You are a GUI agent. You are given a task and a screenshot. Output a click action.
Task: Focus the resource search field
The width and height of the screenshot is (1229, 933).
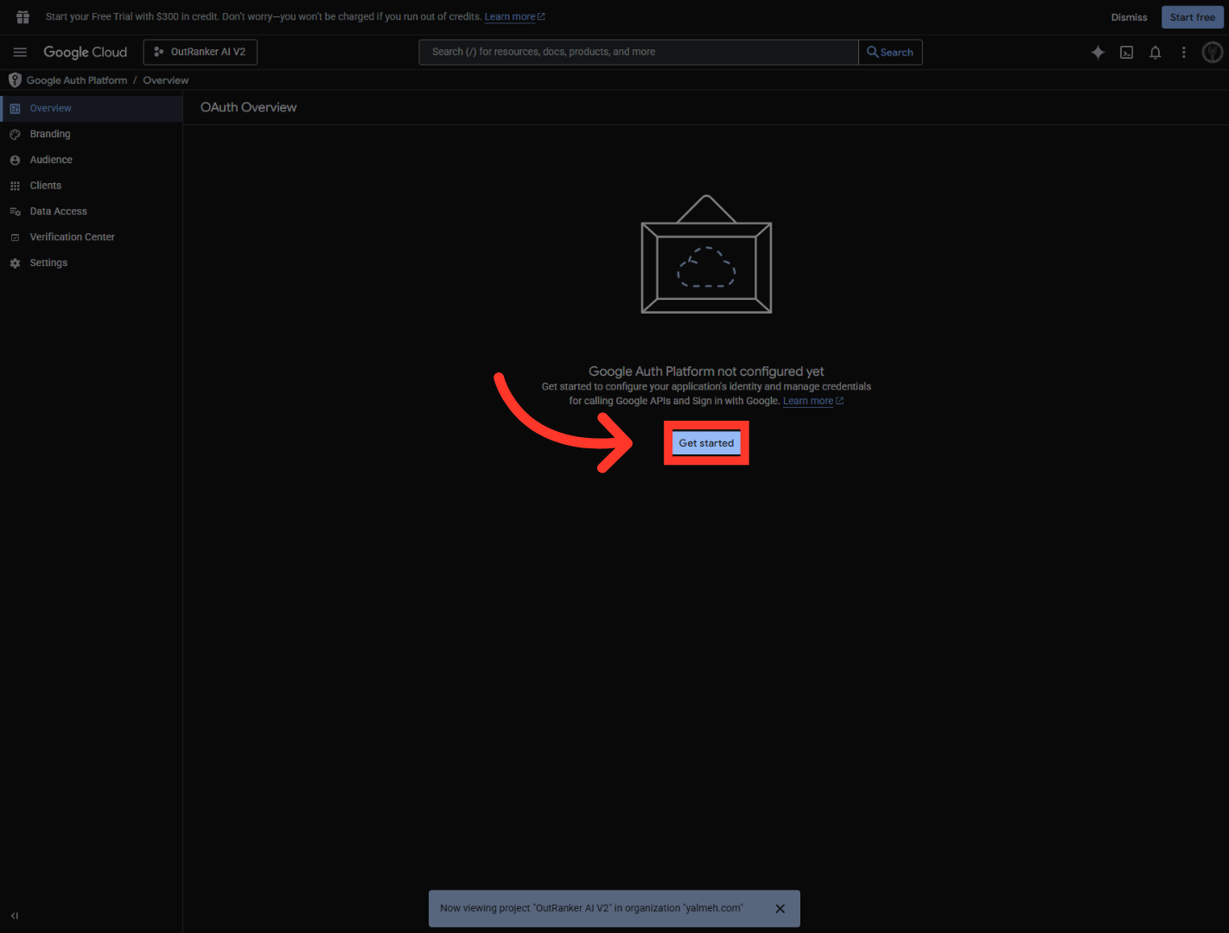(639, 52)
